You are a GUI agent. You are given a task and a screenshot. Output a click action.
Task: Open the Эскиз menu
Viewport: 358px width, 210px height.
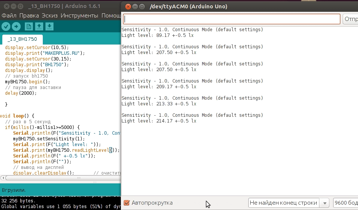tap(50, 16)
